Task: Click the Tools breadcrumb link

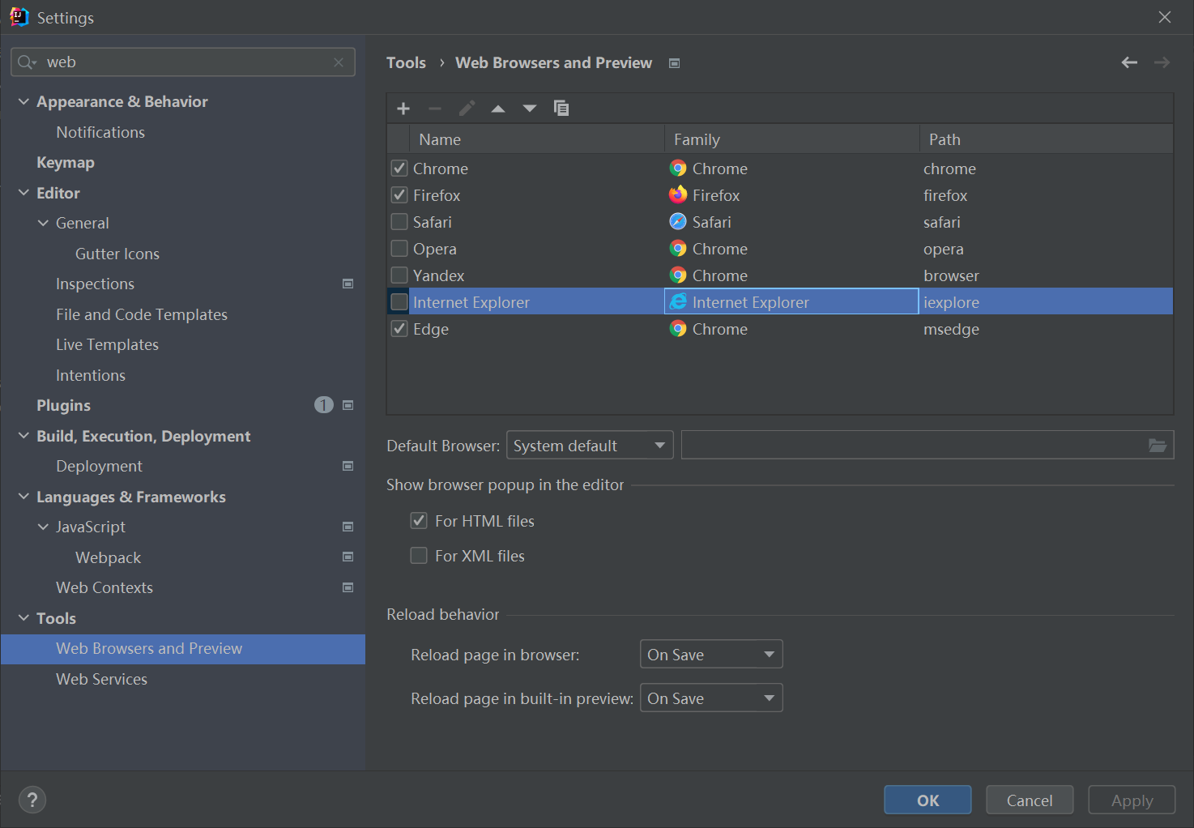Action: tap(406, 62)
